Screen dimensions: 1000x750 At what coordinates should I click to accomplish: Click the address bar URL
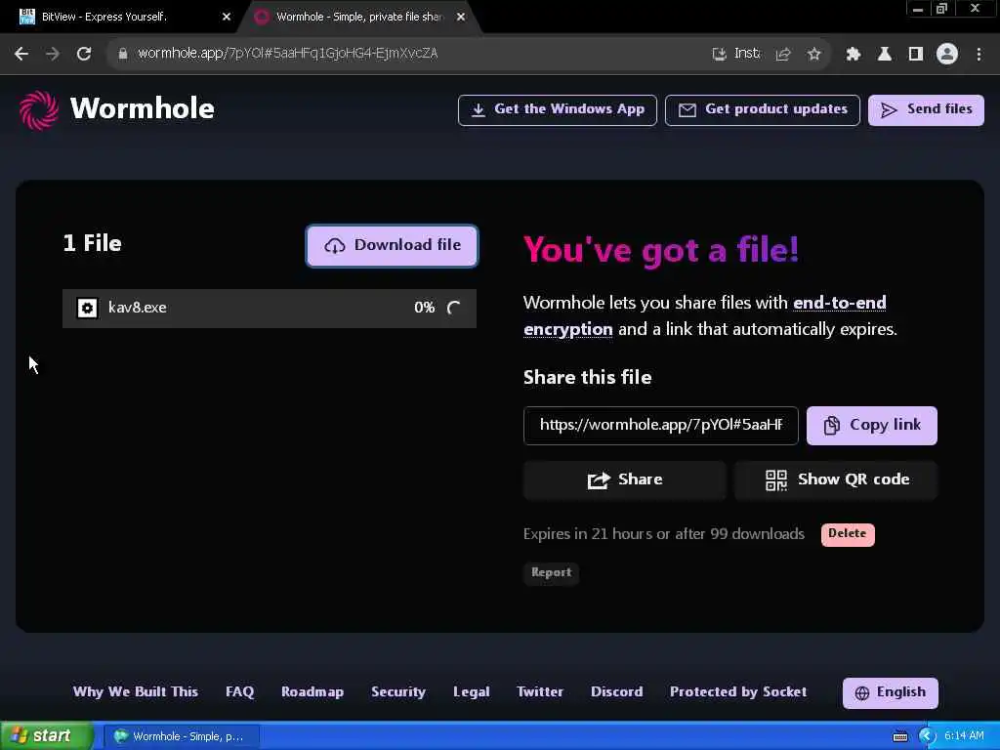pos(288,54)
